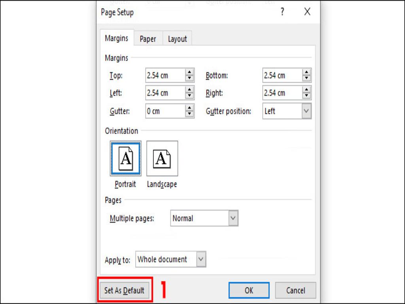Open the Apply to dropdown
Screen dimensions: 405x304
click(x=200, y=259)
